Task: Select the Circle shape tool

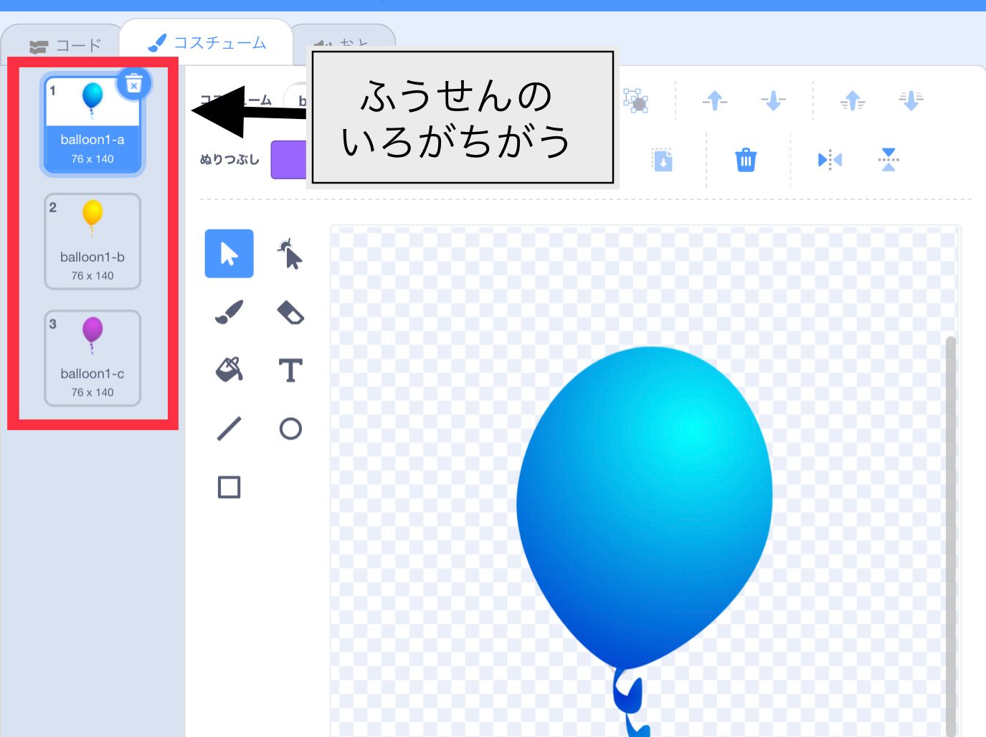Action: point(290,429)
